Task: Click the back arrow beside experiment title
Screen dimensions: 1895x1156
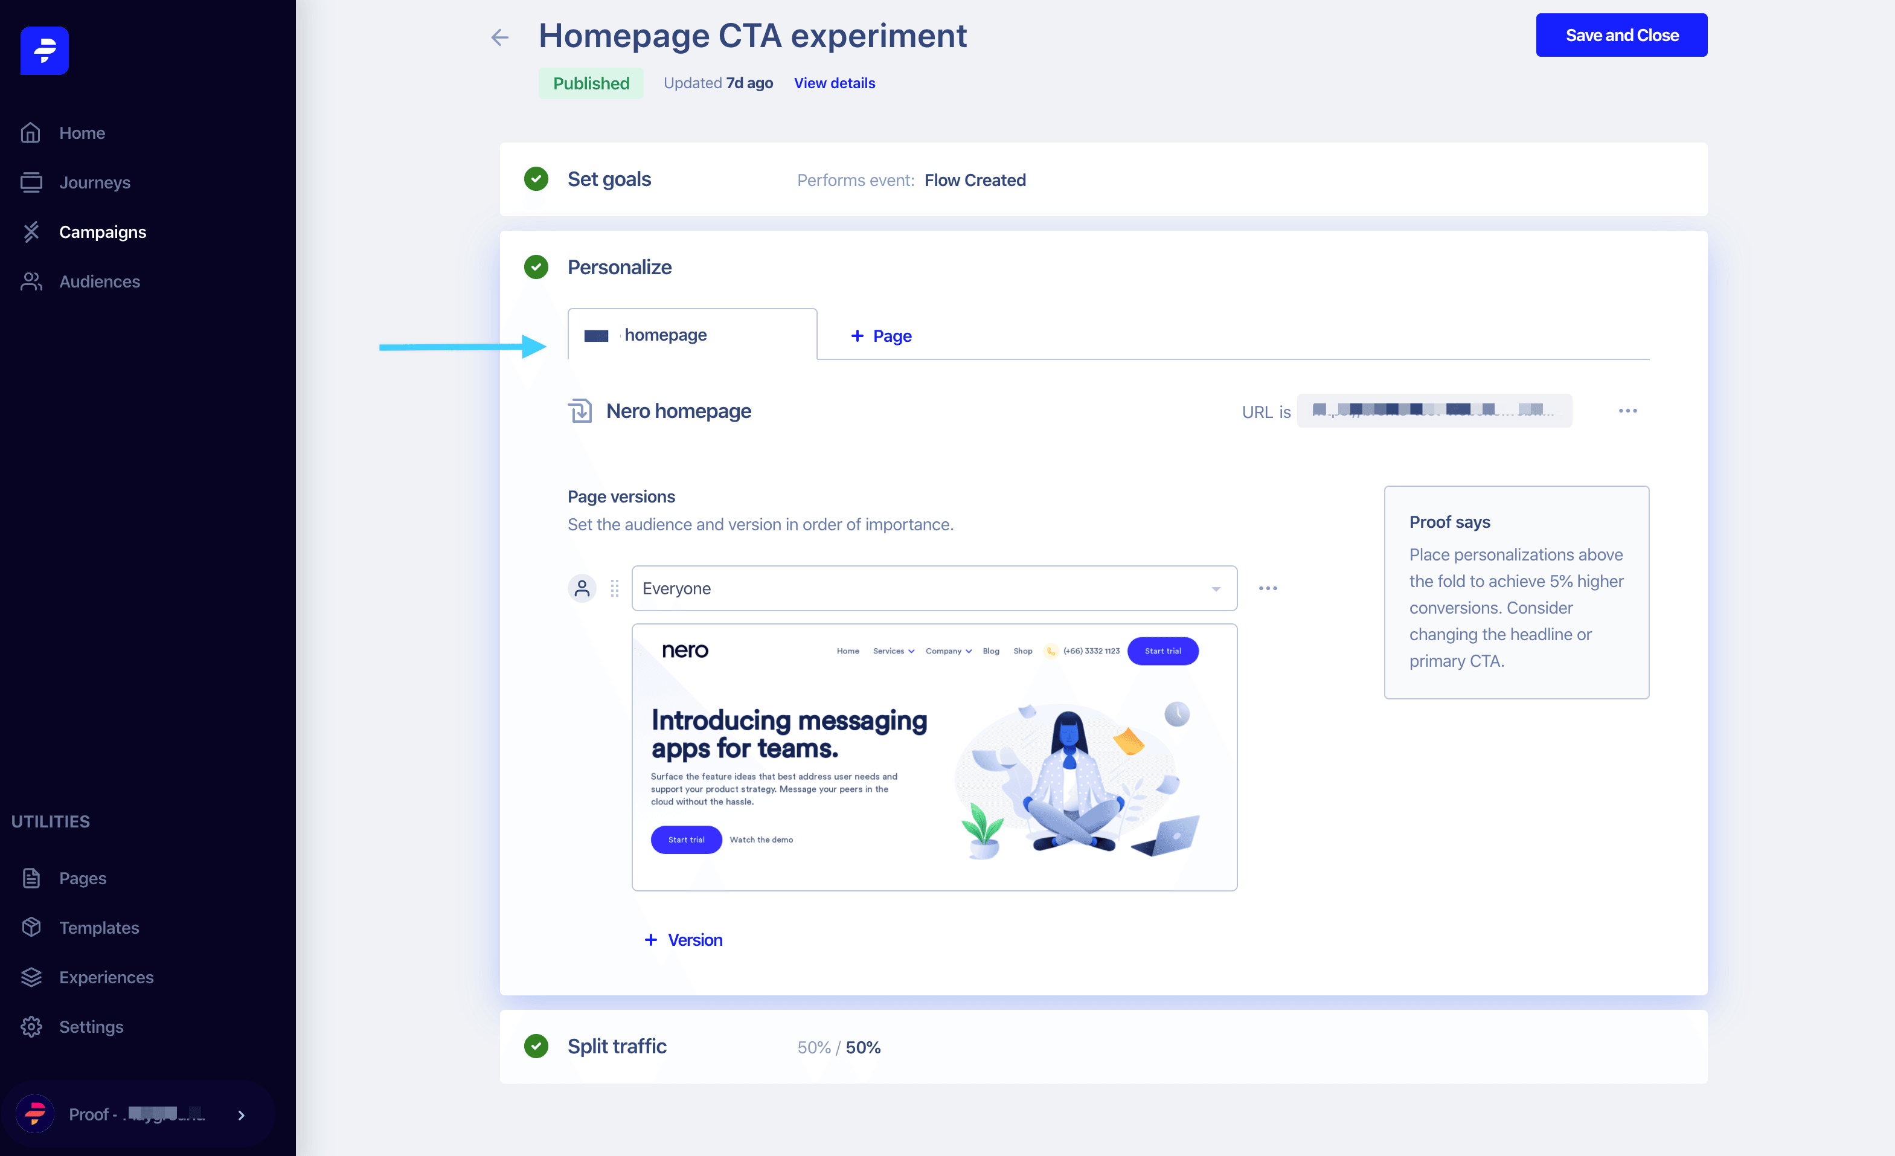Action: pyautogui.click(x=500, y=37)
